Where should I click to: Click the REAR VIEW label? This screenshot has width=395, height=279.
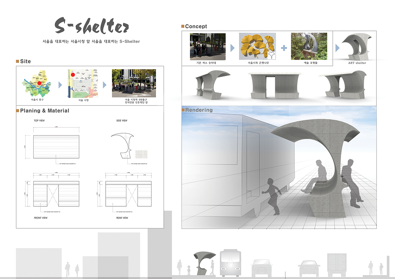pos(122,218)
